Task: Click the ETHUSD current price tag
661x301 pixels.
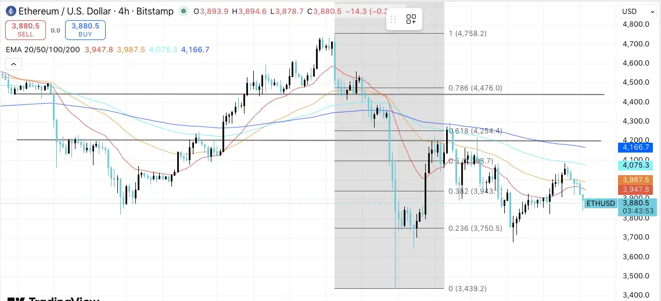Action: (602, 204)
